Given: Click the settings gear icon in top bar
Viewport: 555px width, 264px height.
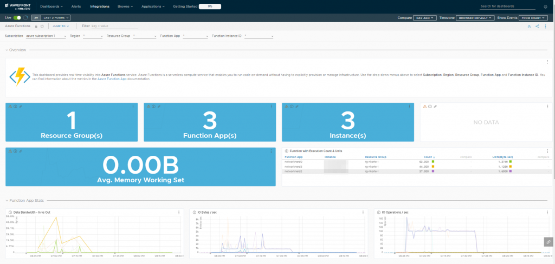Looking at the screenshot, I should click(545, 6).
